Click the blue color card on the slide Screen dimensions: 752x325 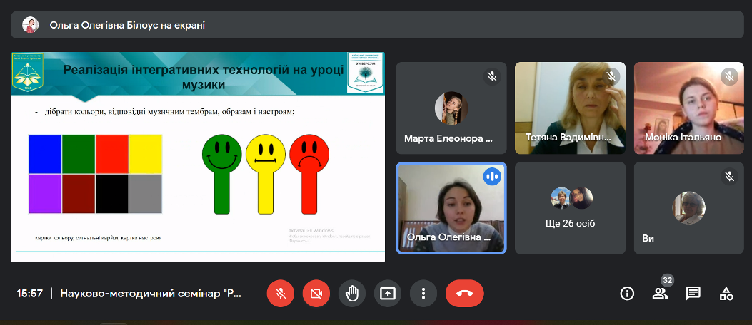45,154
